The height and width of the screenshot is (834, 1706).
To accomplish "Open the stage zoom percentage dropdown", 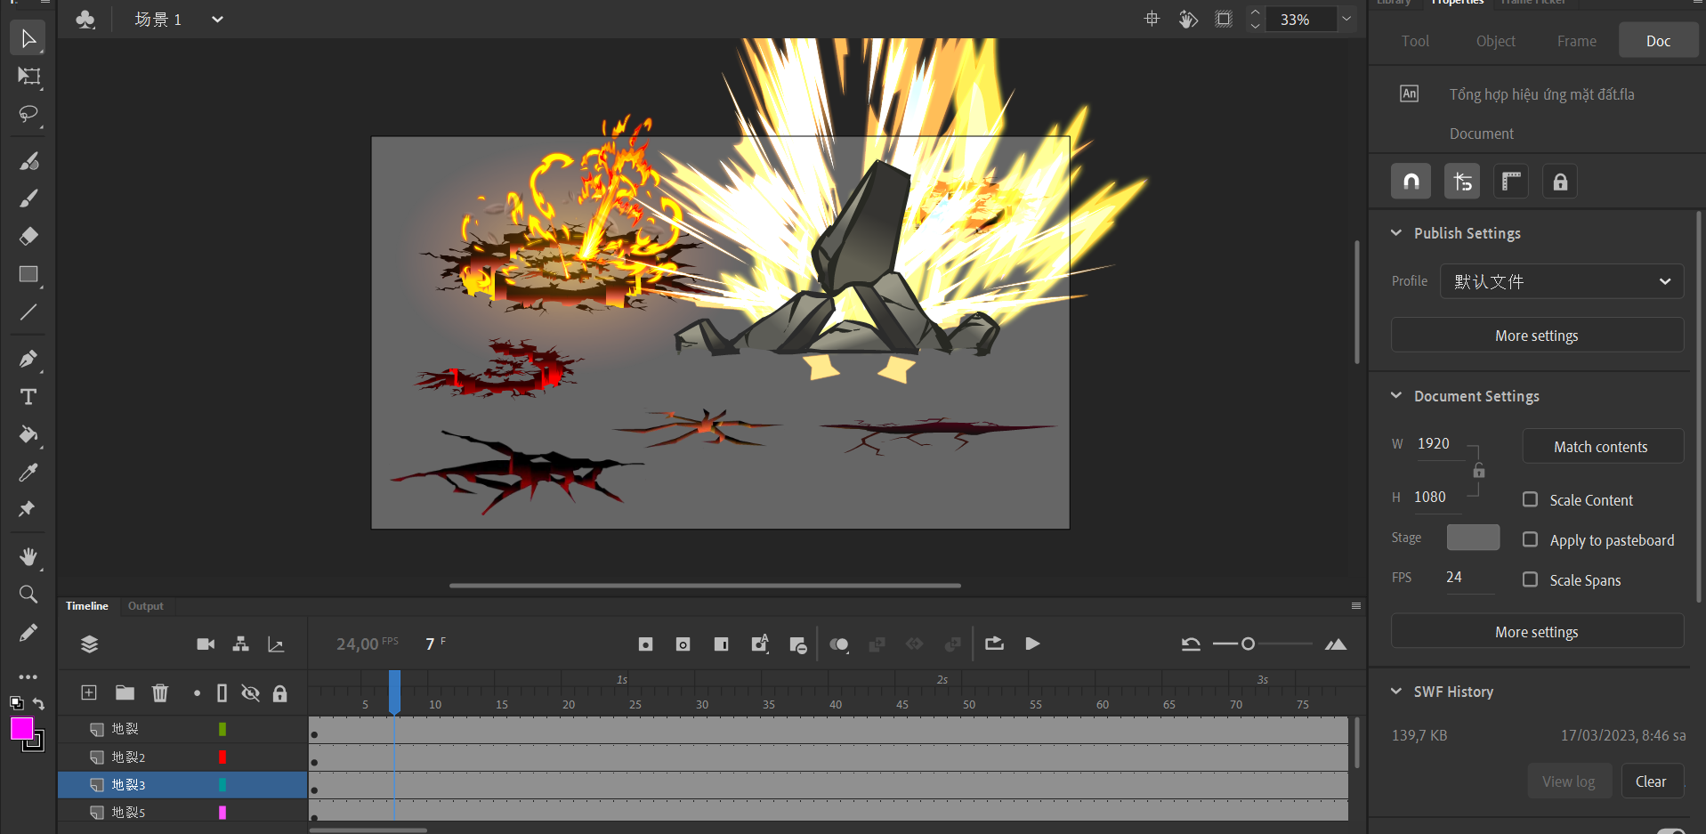I will pos(1346,19).
